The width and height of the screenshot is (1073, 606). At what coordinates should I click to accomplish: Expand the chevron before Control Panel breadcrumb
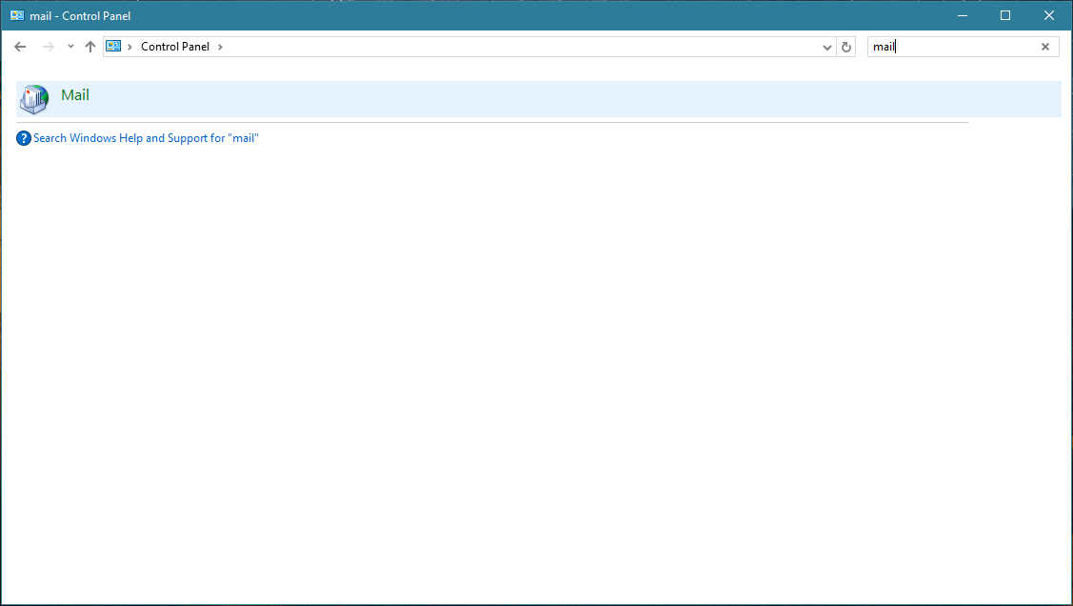tap(129, 47)
